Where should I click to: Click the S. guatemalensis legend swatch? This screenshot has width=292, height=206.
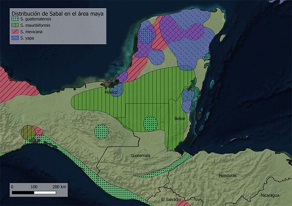(x=15, y=19)
